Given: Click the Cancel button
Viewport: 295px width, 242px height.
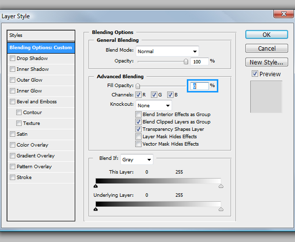Looking at the screenshot, I should coord(266,48).
